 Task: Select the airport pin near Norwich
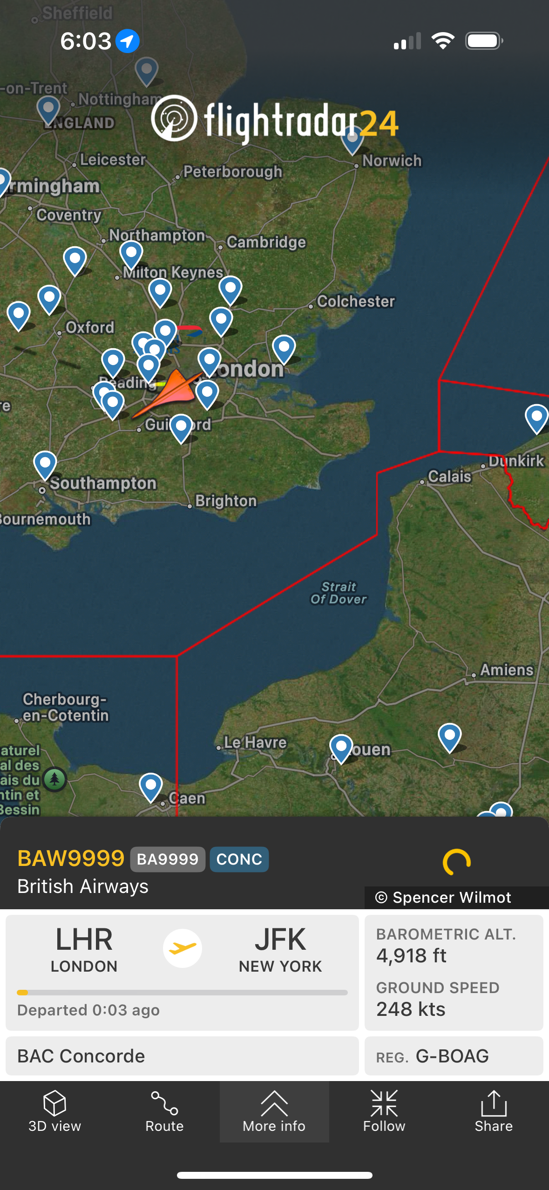pyautogui.click(x=352, y=140)
